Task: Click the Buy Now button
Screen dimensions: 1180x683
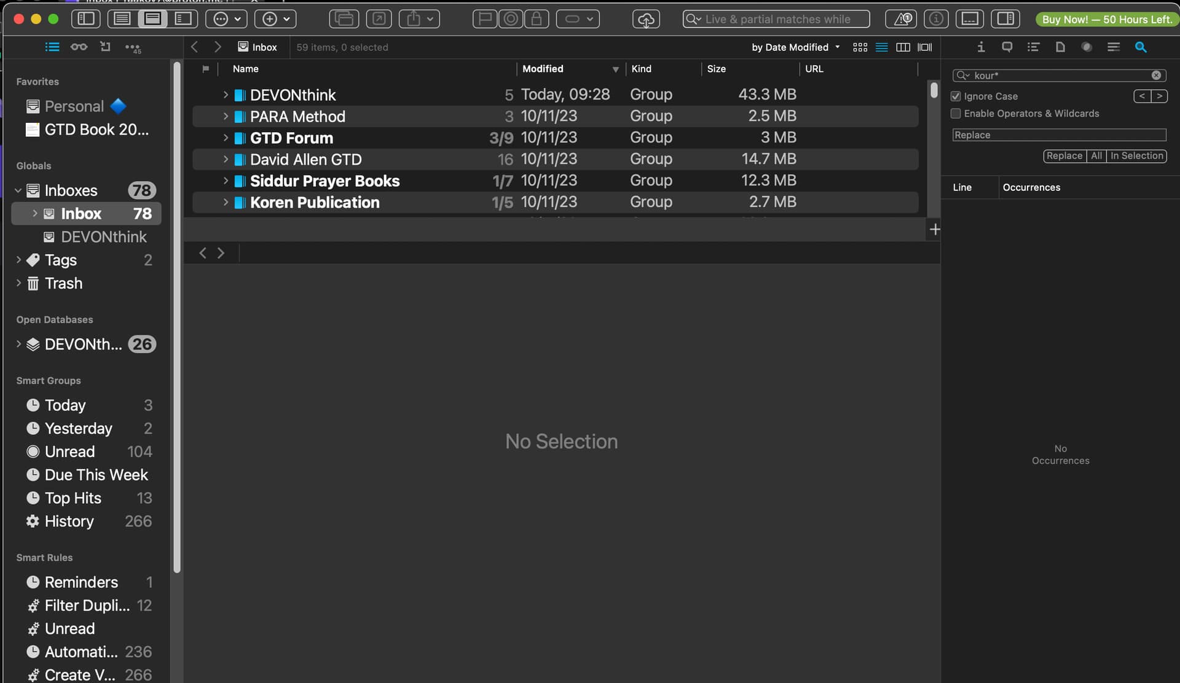Action: pos(1106,19)
